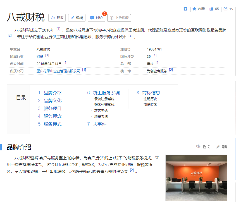Click the 中文名 field label
236x202 pixels.
(x=15, y=49)
